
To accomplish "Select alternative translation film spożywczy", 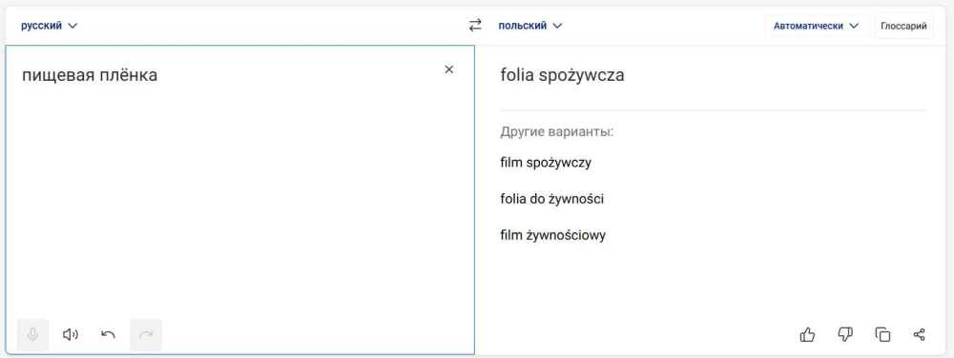I will (x=546, y=163).
